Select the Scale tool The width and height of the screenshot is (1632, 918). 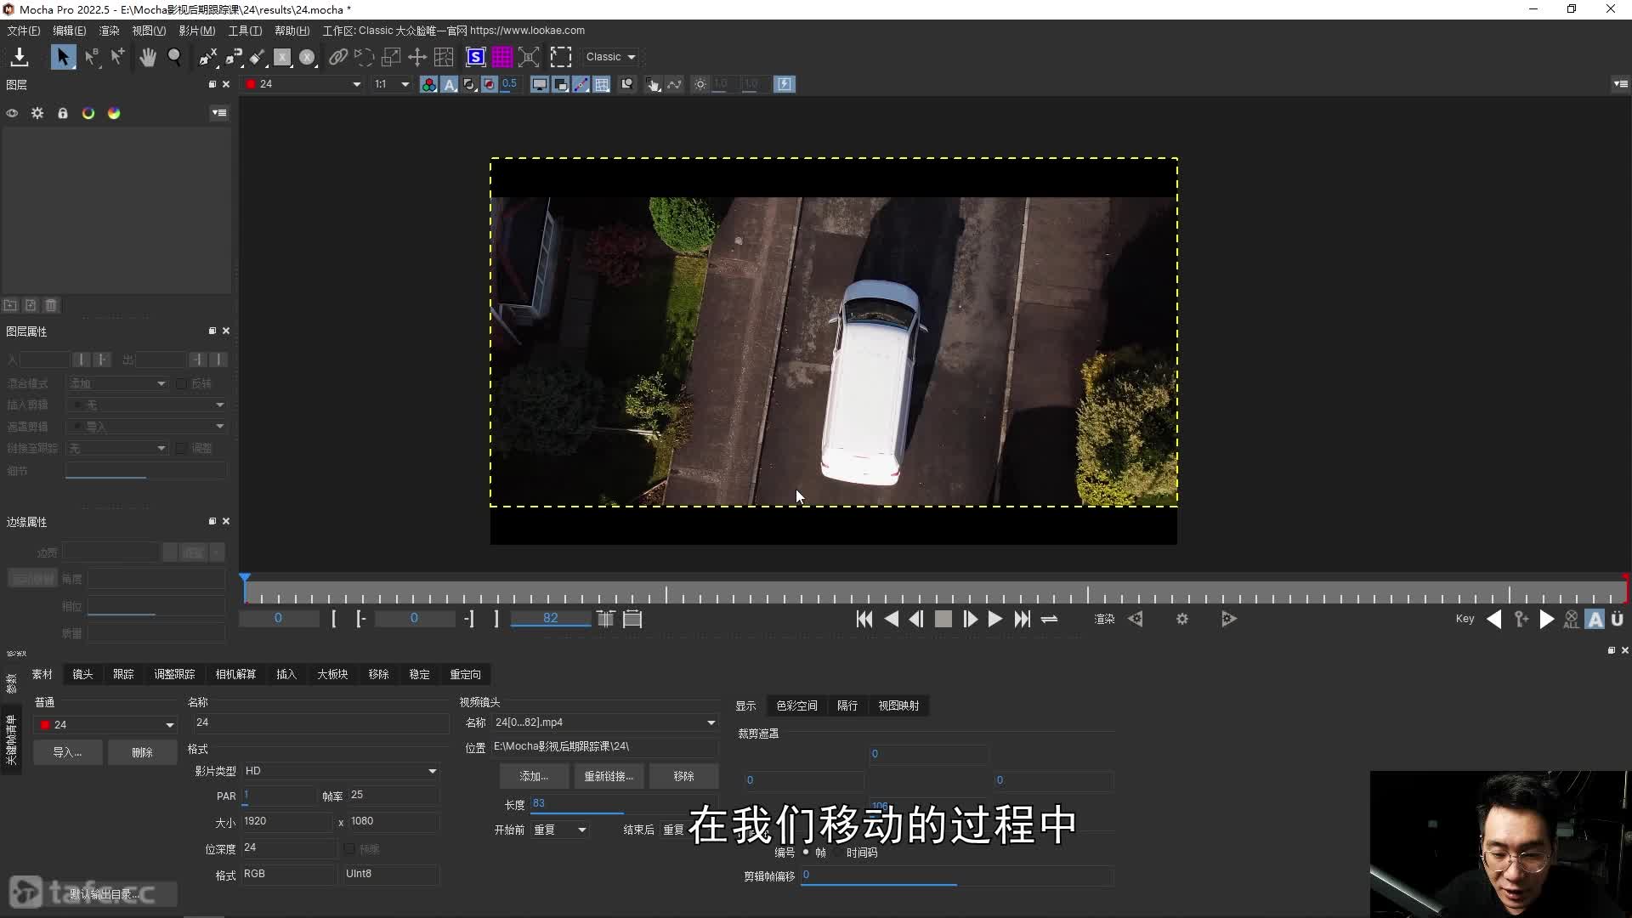[391, 57]
